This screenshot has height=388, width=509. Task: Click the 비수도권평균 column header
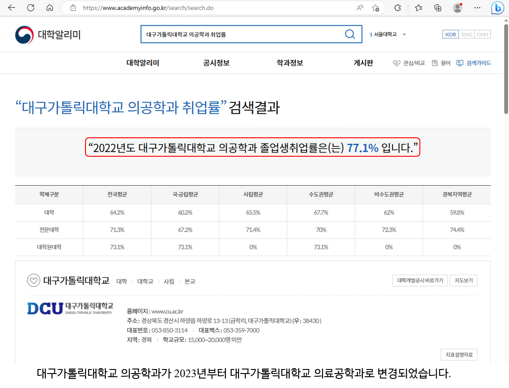[x=389, y=195]
